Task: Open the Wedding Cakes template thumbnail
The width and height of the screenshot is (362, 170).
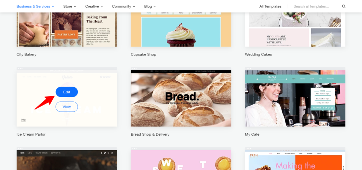Action: pyautogui.click(x=295, y=30)
